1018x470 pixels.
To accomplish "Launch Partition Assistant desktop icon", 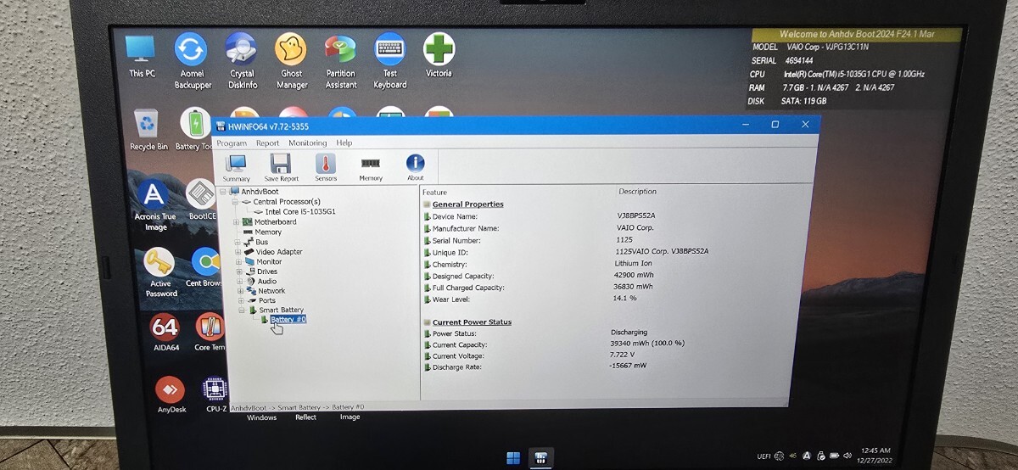I will 341,60.
